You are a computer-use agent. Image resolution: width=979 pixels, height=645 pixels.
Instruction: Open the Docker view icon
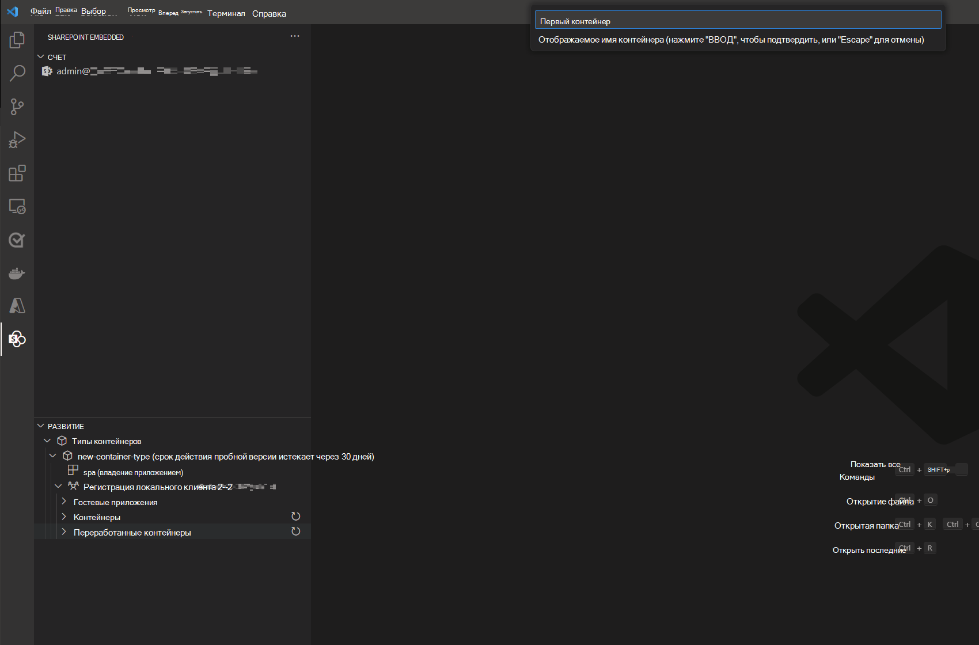pos(17,273)
